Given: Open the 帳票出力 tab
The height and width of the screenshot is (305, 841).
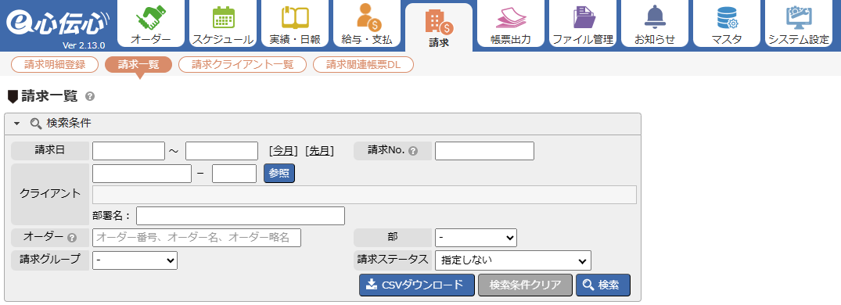Looking at the screenshot, I should click(x=511, y=24).
